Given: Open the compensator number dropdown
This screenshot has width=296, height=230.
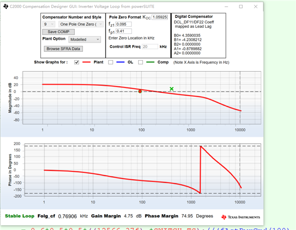Looking at the screenshot, I should (x=49, y=24).
